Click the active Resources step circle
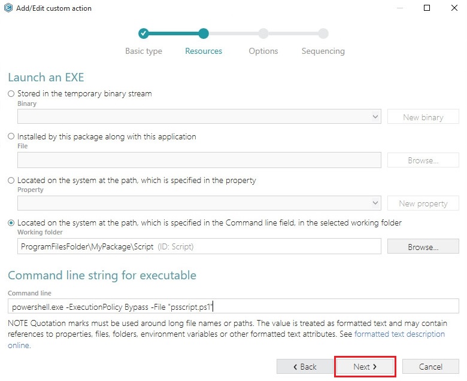 click(x=204, y=33)
